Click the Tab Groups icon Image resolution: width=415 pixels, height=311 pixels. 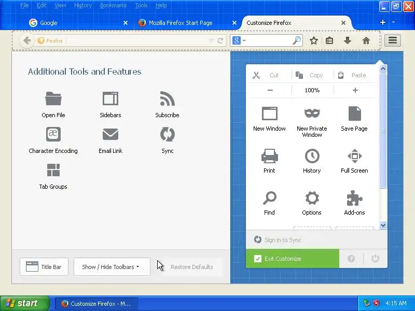[x=53, y=170]
